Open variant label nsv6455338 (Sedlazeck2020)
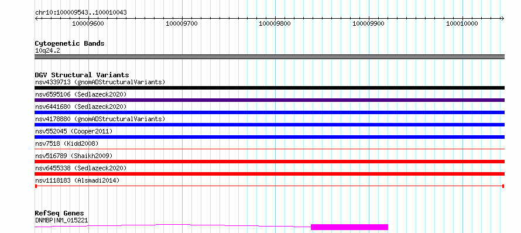 coord(81,168)
